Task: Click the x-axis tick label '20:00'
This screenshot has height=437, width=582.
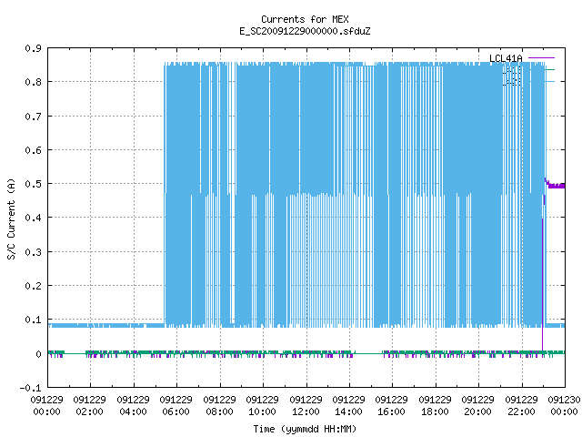Action: tap(477, 412)
